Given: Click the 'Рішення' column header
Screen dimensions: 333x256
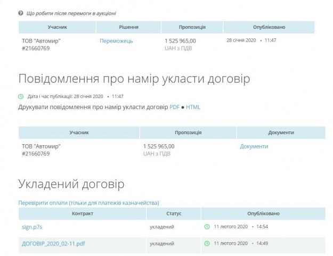Looking at the screenshot, I should point(128,27).
